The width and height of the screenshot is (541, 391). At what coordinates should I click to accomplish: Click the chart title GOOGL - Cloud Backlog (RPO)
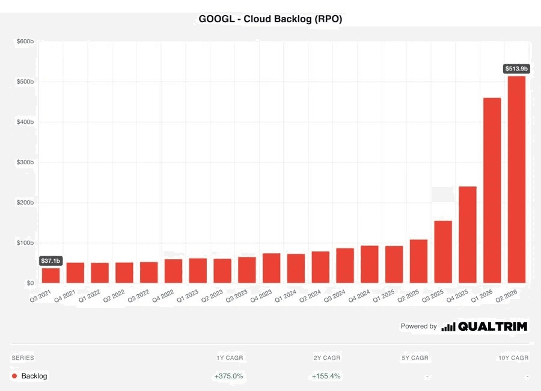(x=270, y=19)
